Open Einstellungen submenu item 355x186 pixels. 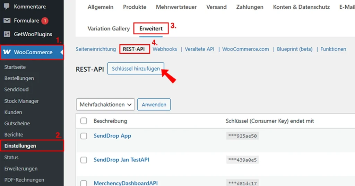pyautogui.click(x=20, y=146)
